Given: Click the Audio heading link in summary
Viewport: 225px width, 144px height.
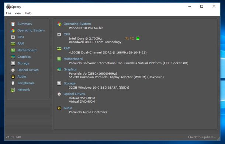Looking at the screenshot, I should [68, 108].
